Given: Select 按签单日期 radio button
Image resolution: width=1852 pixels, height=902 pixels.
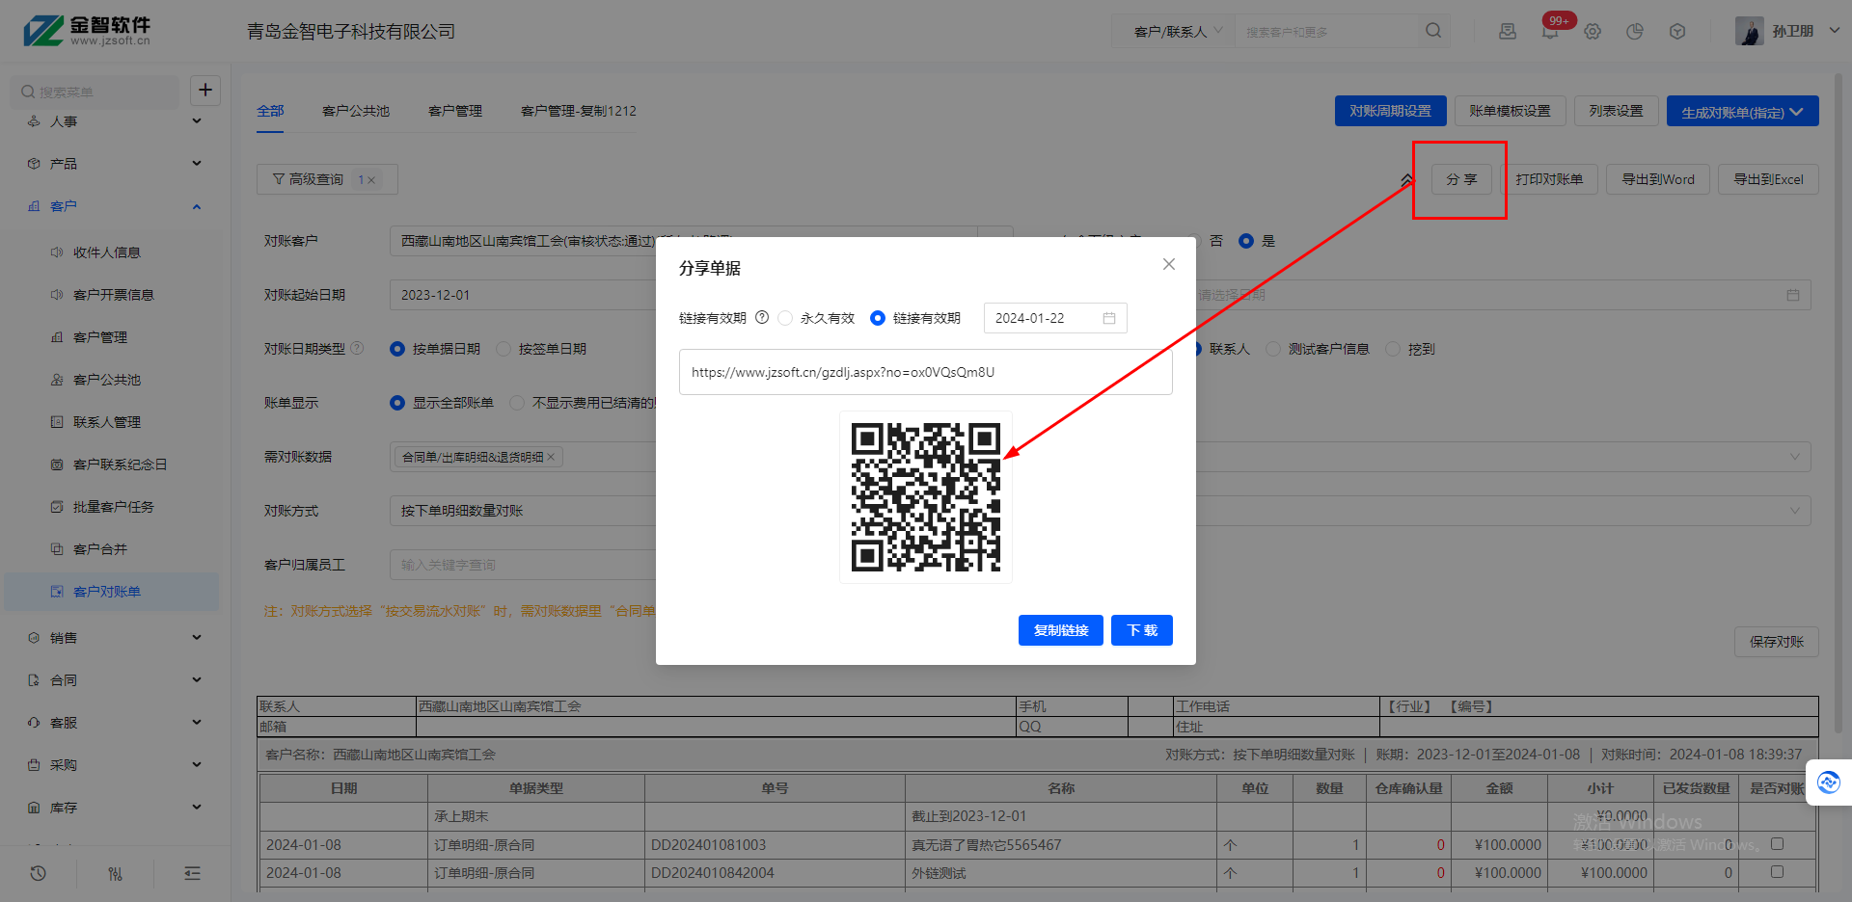Looking at the screenshot, I should coord(504,349).
